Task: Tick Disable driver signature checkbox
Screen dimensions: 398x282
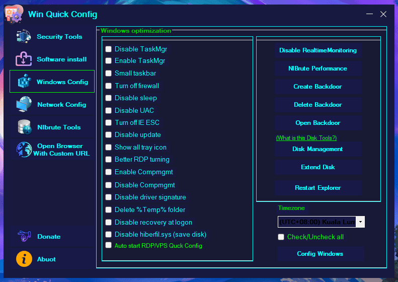Action: [108, 197]
